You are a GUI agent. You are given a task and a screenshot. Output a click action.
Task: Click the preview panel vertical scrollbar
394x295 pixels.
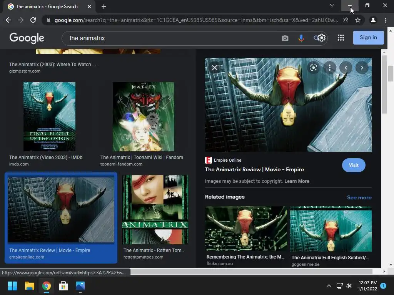(x=384, y=84)
